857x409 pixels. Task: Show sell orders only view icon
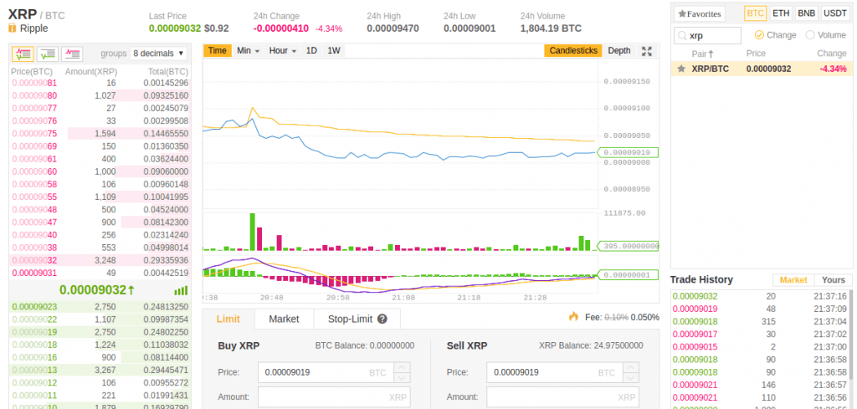pos(72,54)
